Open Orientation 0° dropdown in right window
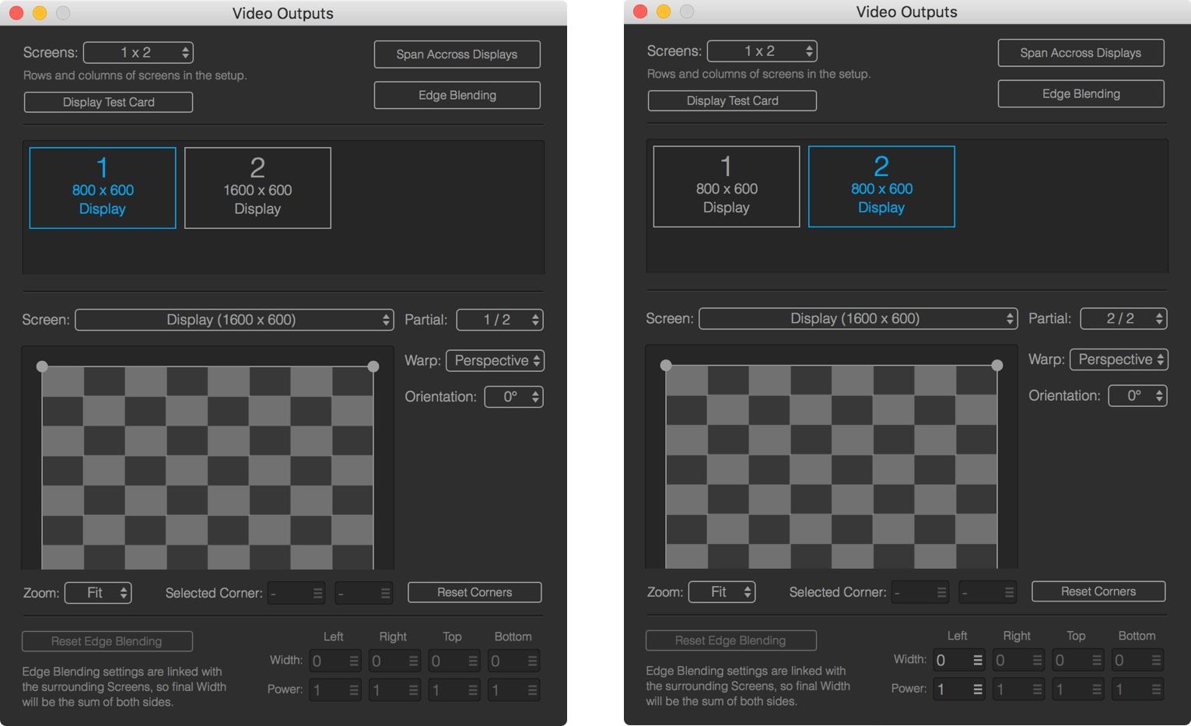1191x726 pixels. 1137,395
